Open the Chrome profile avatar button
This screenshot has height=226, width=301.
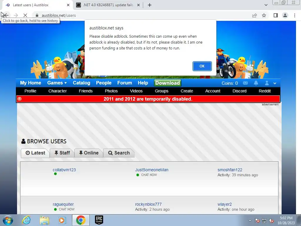click(x=285, y=15)
